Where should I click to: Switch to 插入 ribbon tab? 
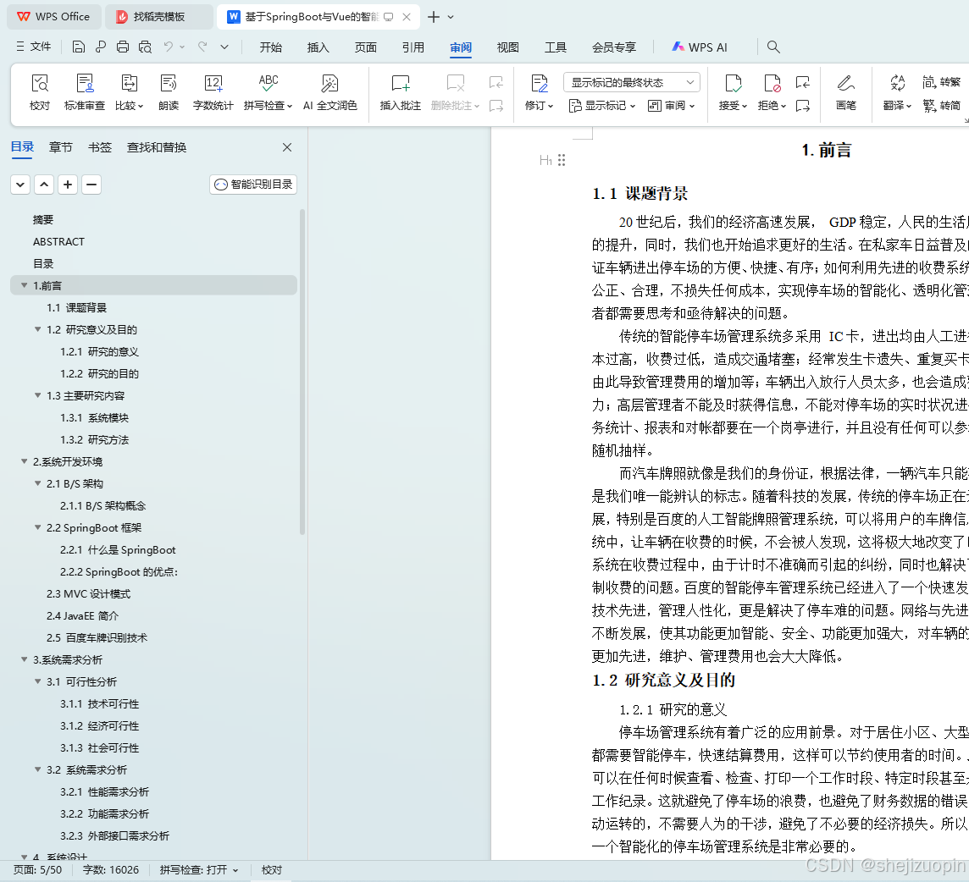point(318,47)
